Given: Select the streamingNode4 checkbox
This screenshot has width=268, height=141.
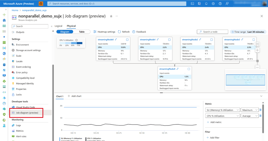Looking at the screenshot, I should tap(189, 69).
